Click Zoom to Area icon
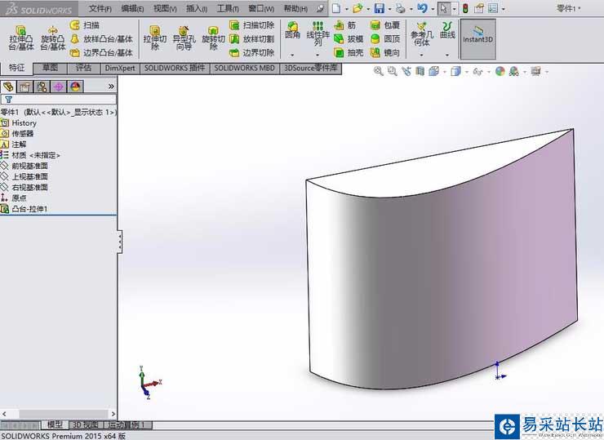 point(392,71)
